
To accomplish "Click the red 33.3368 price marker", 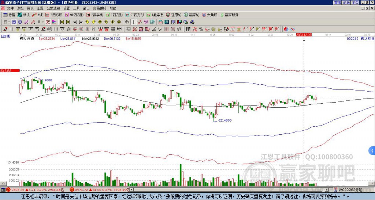I will (10, 70).
